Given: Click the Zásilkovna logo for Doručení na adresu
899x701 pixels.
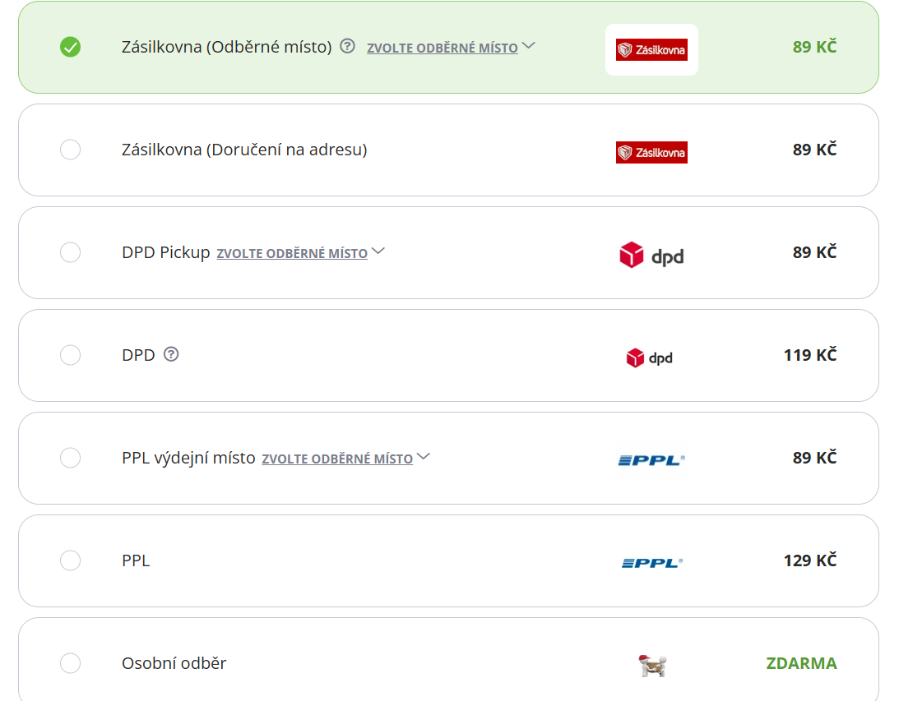Looking at the screenshot, I should coord(651,152).
